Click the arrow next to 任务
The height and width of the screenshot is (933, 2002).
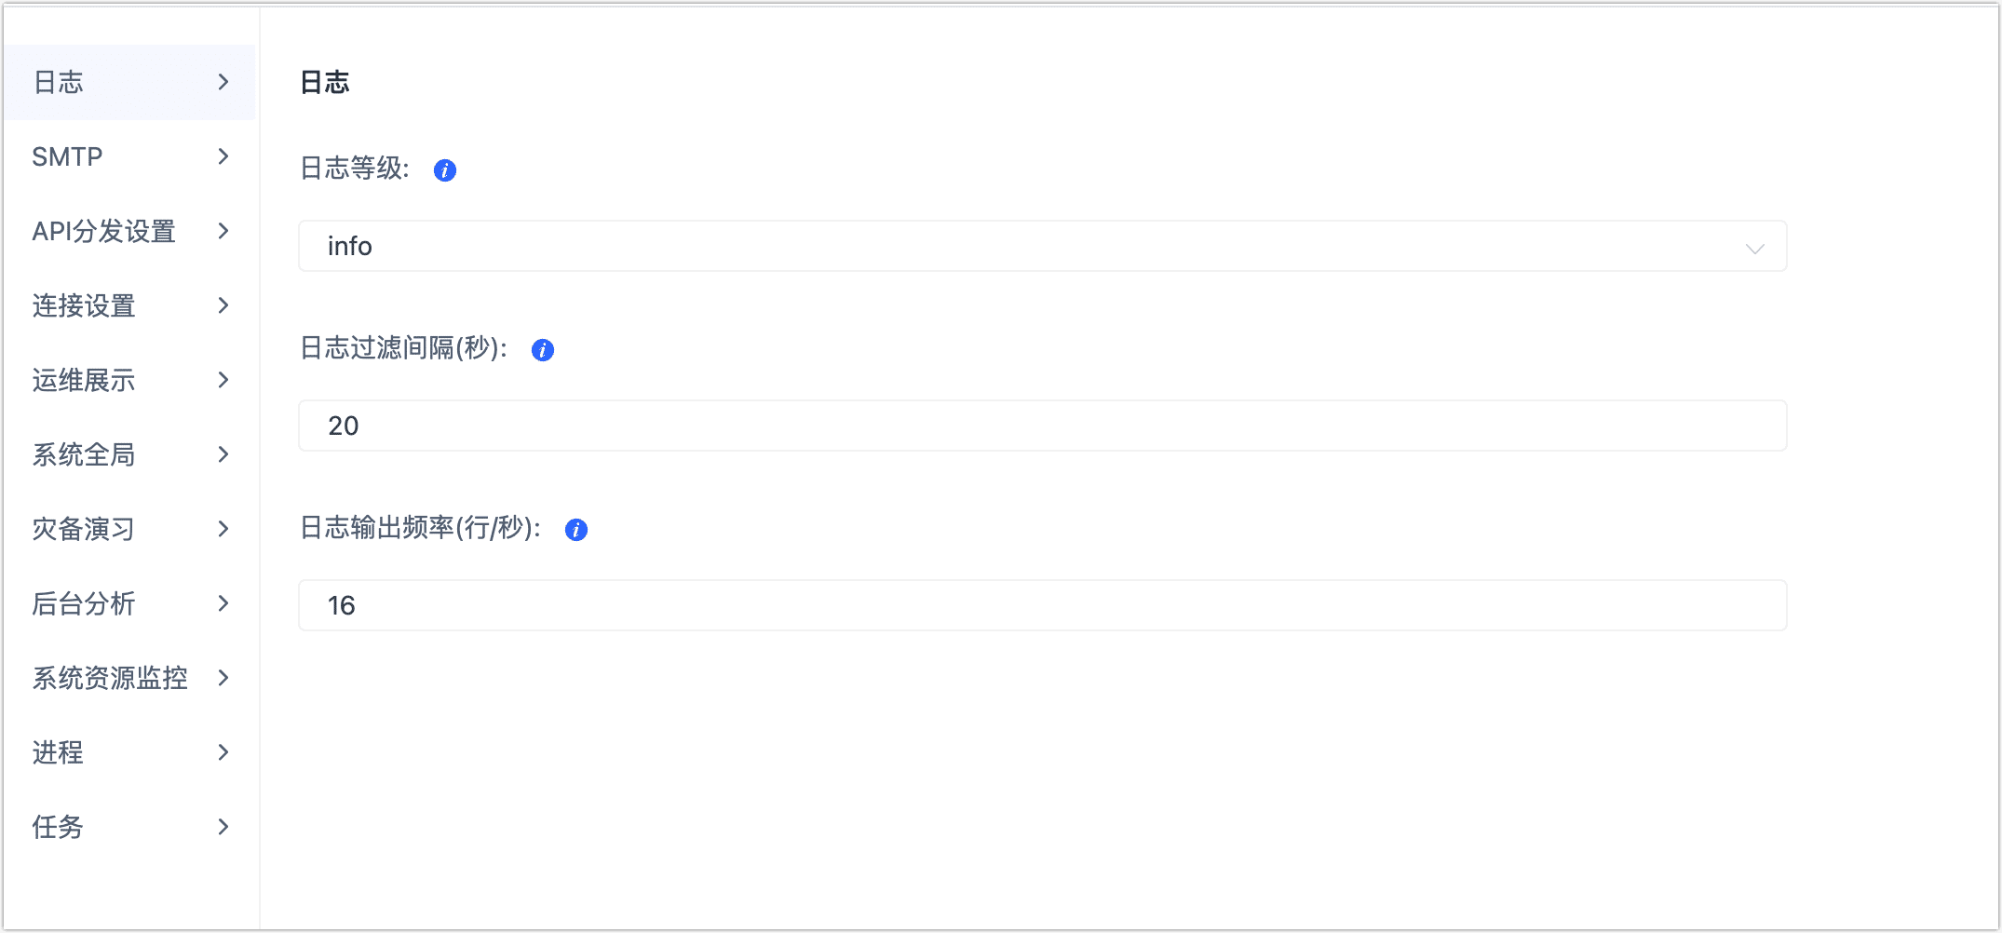tap(223, 827)
